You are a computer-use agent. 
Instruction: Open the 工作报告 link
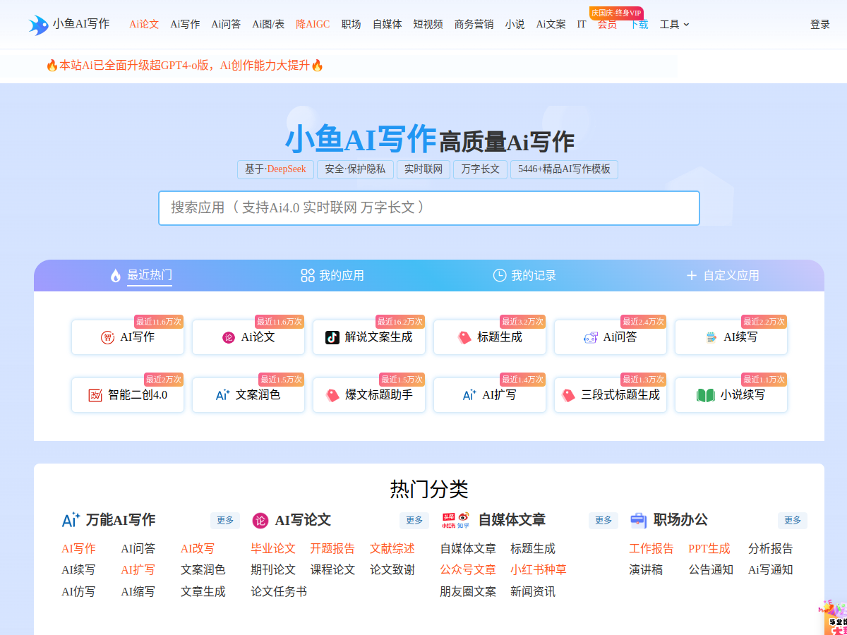[651, 549]
